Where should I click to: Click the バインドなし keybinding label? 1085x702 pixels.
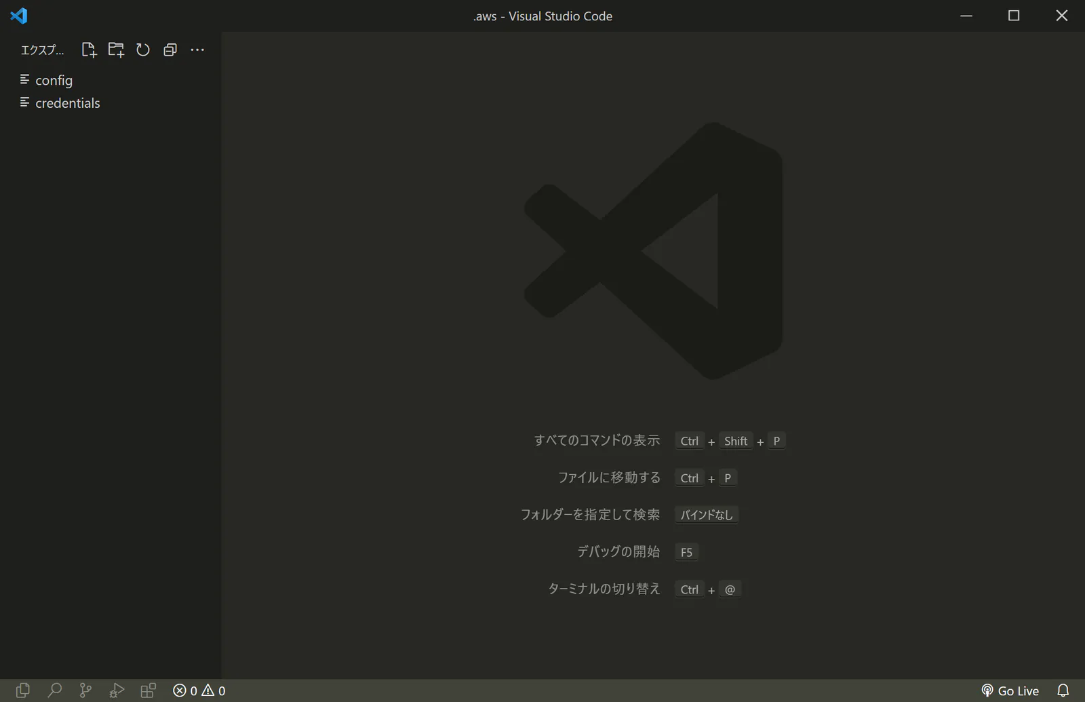(707, 515)
